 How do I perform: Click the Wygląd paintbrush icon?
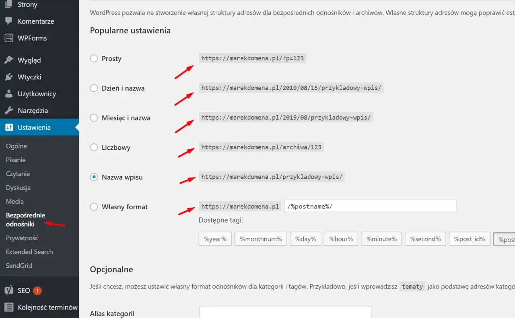[x=8, y=60]
